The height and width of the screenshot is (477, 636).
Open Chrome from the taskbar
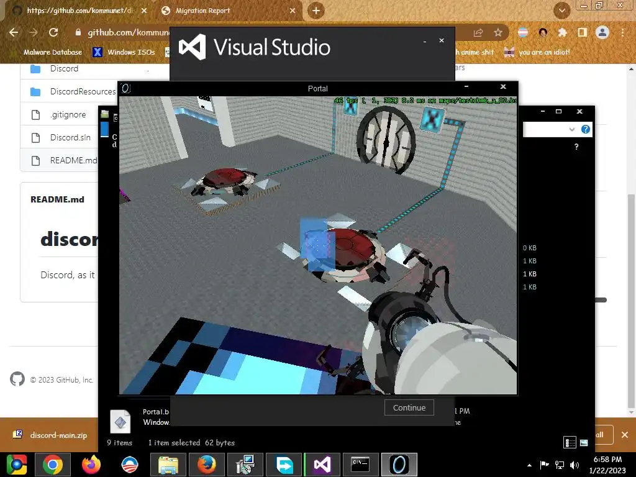coord(53,465)
